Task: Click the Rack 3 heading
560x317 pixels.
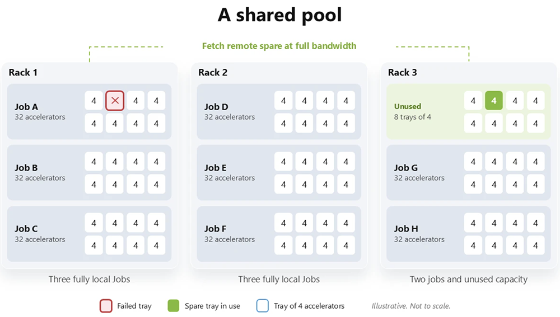Action: pyautogui.click(x=403, y=72)
